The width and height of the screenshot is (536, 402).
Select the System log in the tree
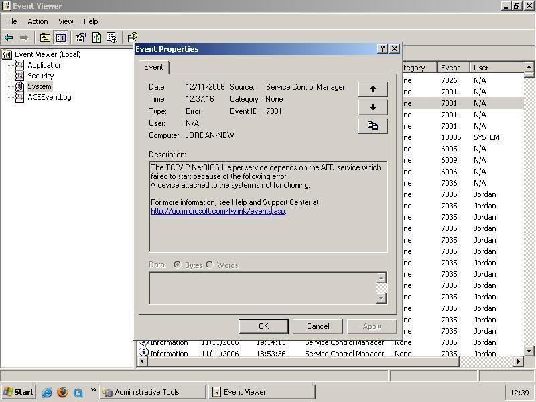(40, 86)
